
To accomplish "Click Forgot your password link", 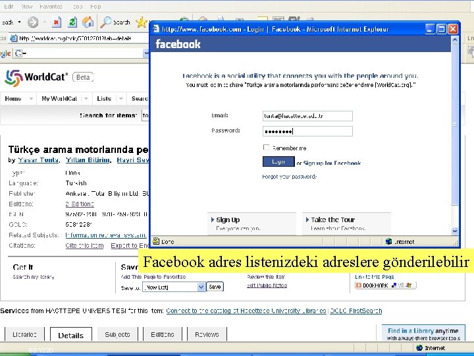I will click(x=289, y=177).
